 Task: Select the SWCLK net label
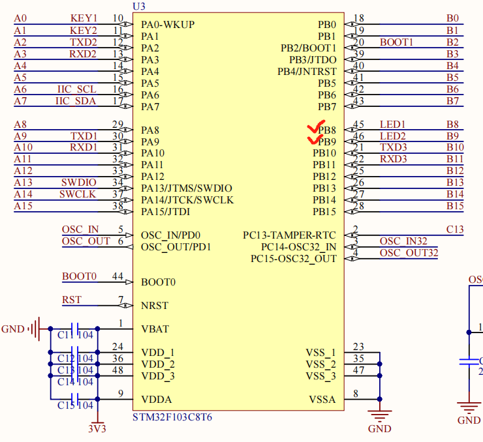pos(78,194)
